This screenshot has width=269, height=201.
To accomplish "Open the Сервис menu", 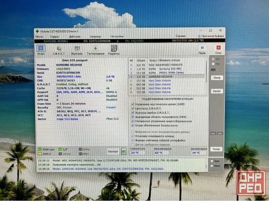I will [x=55, y=37].
